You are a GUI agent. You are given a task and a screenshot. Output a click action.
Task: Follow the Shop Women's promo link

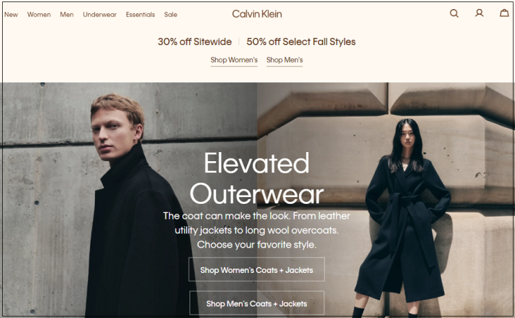[x=234, y=60]
